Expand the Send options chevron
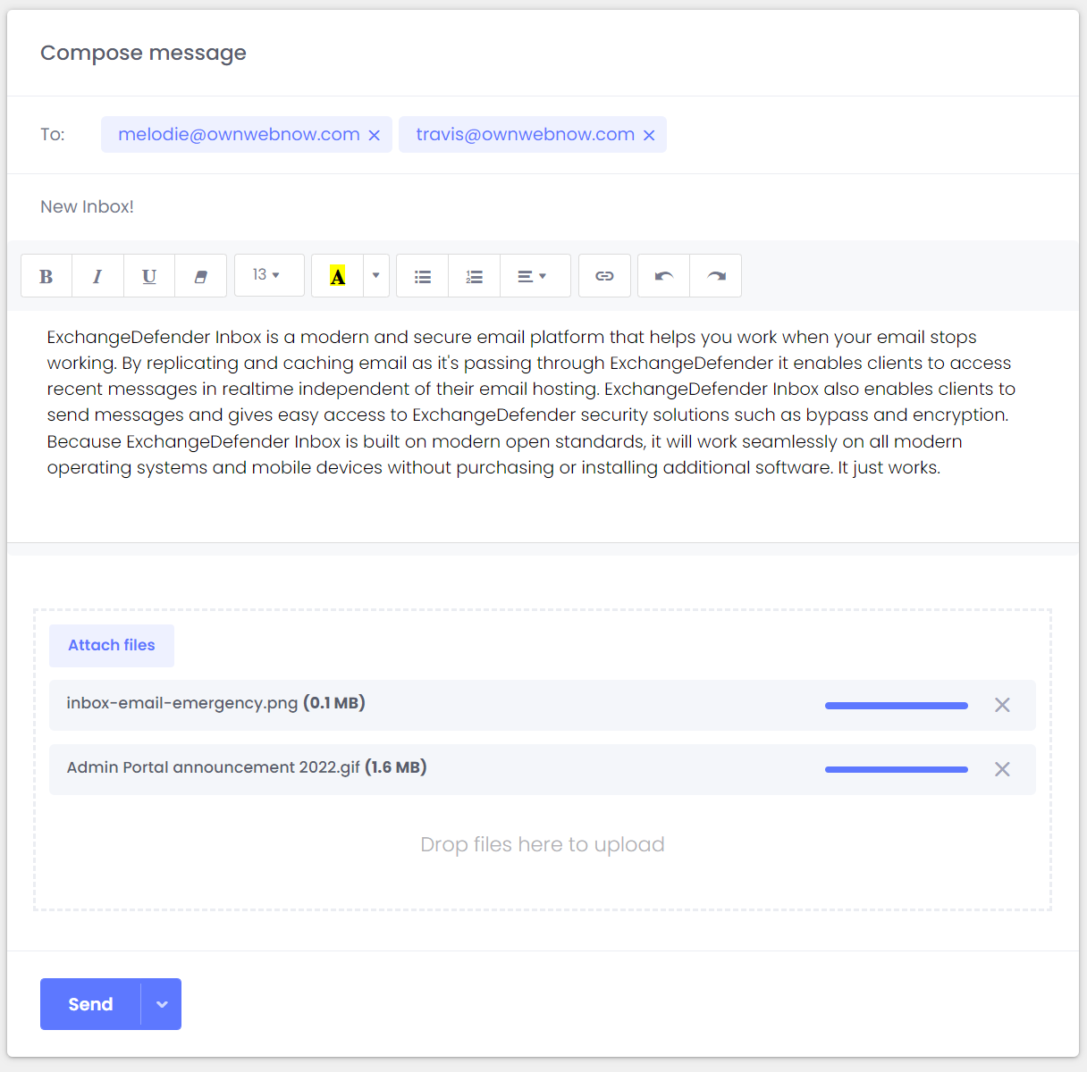Viewport: 1087px width, 1072px height. coord(162,1004)
